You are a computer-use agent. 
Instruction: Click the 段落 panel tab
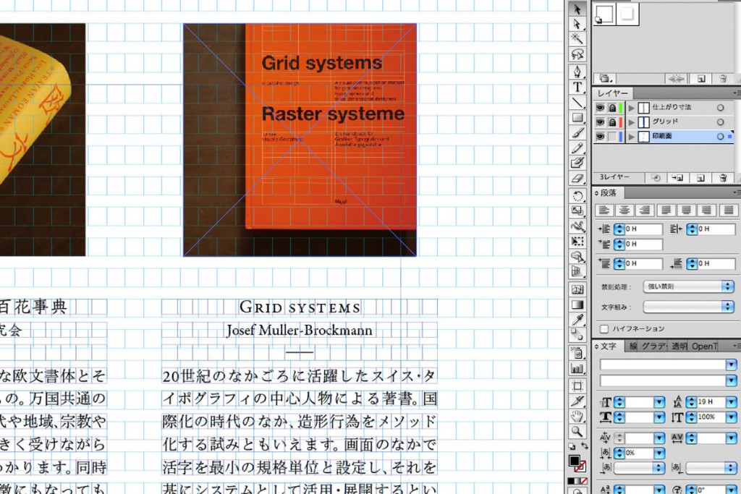pos(608,192)
